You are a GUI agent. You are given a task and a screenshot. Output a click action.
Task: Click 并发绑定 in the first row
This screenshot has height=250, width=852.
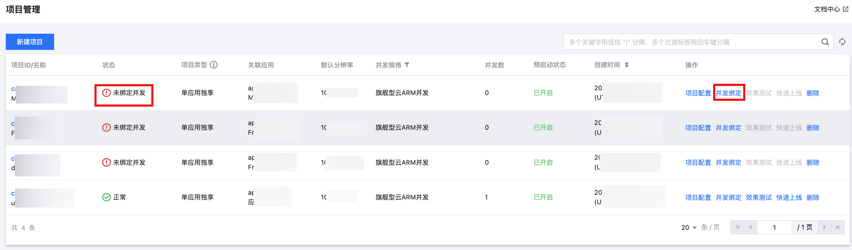(729, 93)
